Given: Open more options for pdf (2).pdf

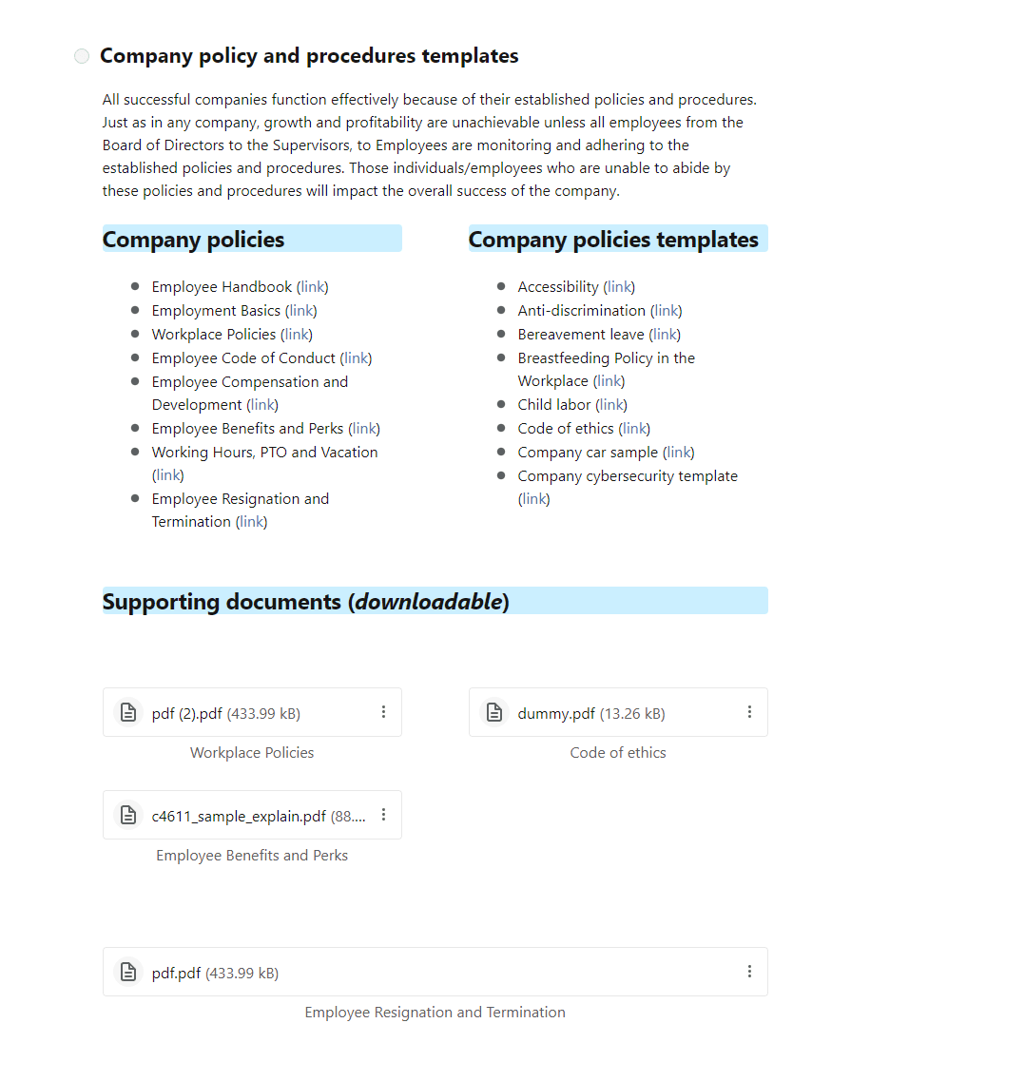Looking at the screenshot, I should point(383,712).
